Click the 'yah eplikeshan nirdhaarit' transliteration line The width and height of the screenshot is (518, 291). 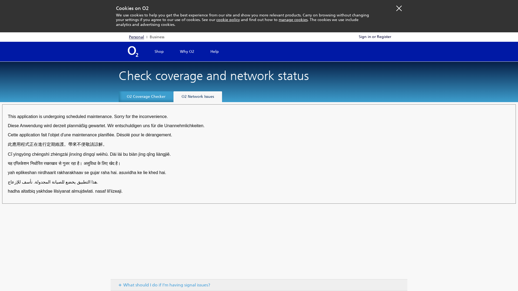pos(87,173)
